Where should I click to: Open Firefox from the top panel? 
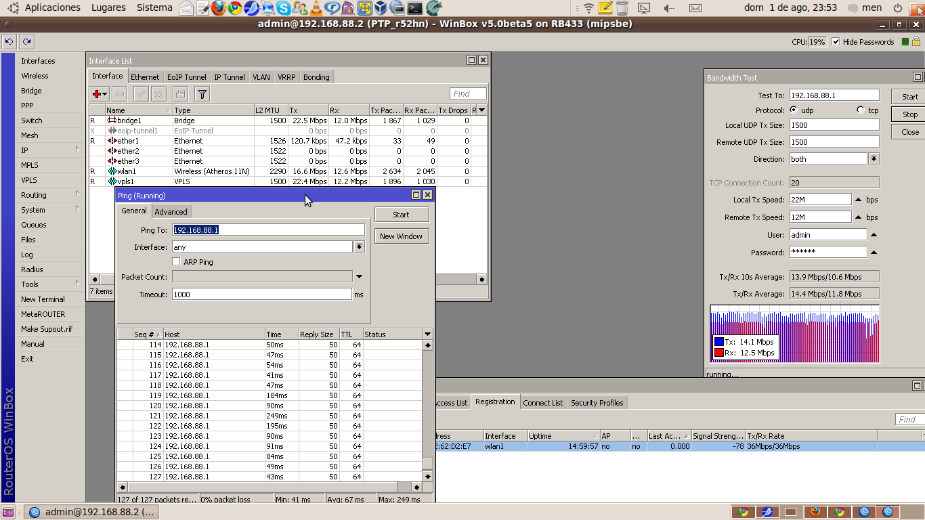218,8
